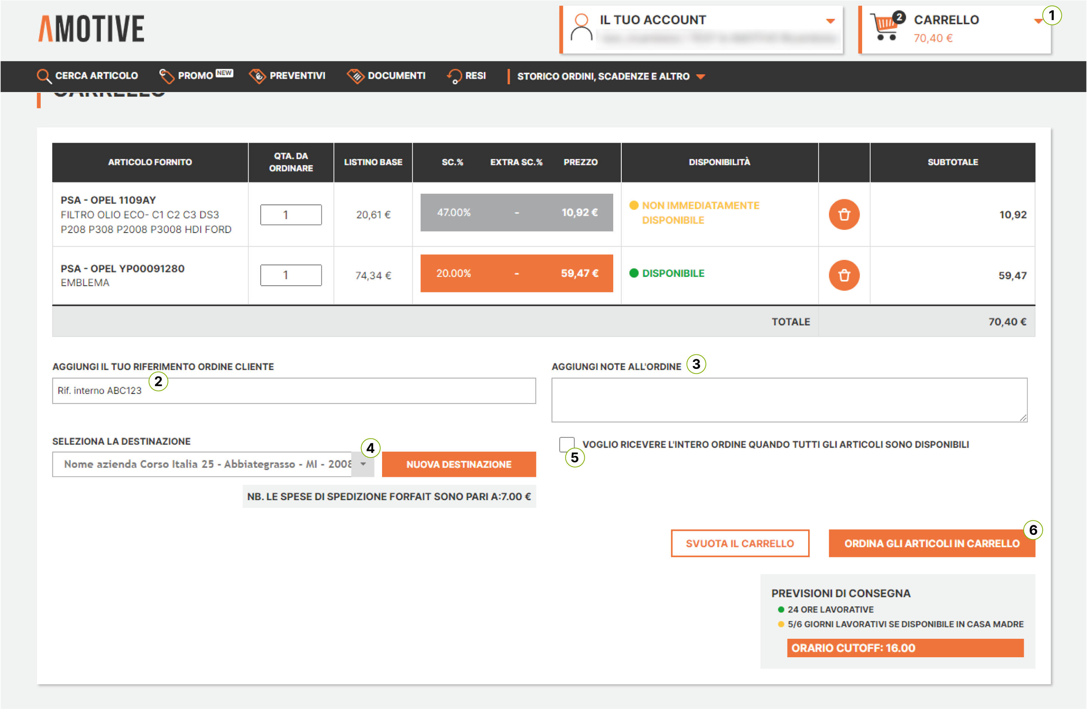The height and width of the screenshot is (709, 1087).
Task: Click the Nuova Destinazione button
Action: coord(459,464)
